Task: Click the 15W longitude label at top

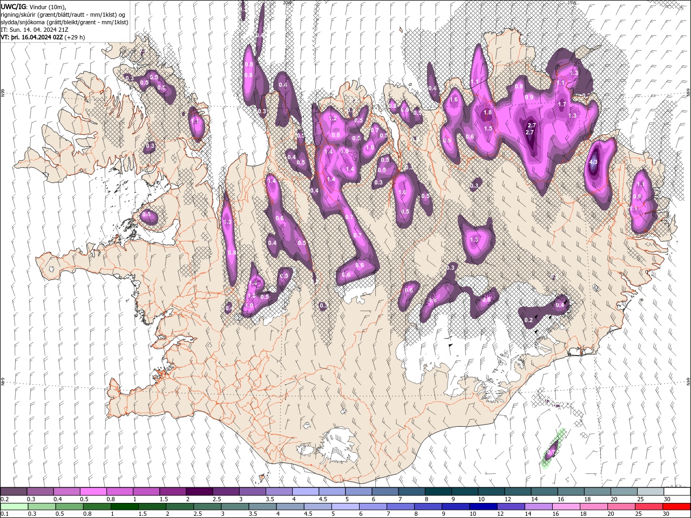Action: click(572, 3)
